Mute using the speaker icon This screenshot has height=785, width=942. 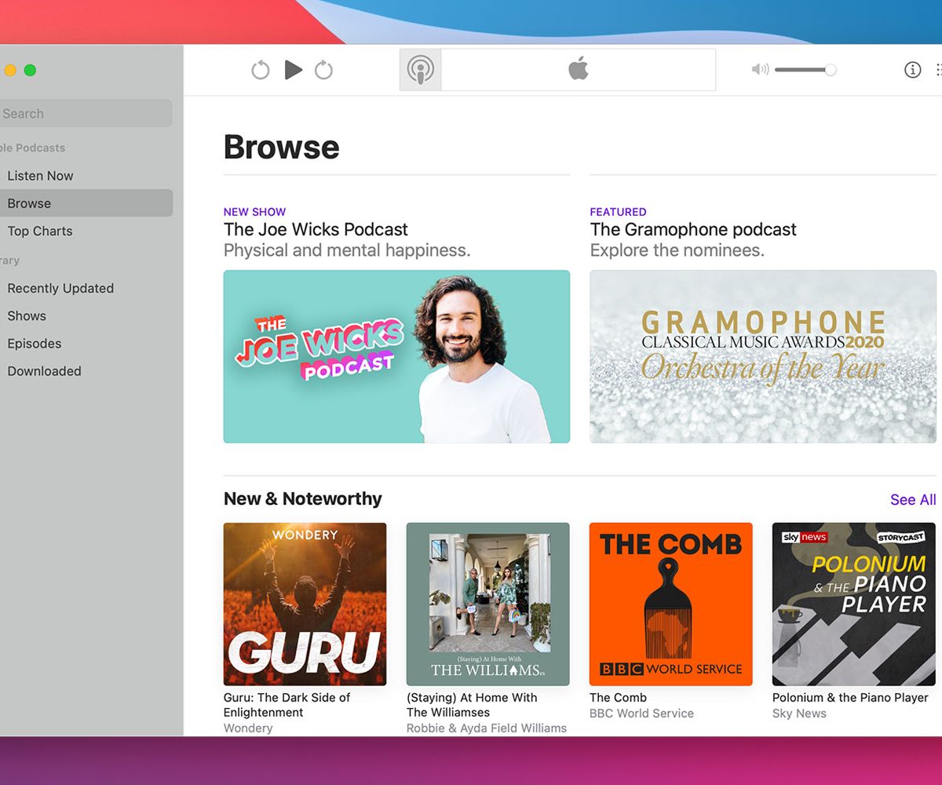coord(760,70)
